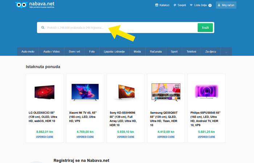The image size is (254, 163).
Task: Click the price 4.769,00 kn
Action: point(85,132)
